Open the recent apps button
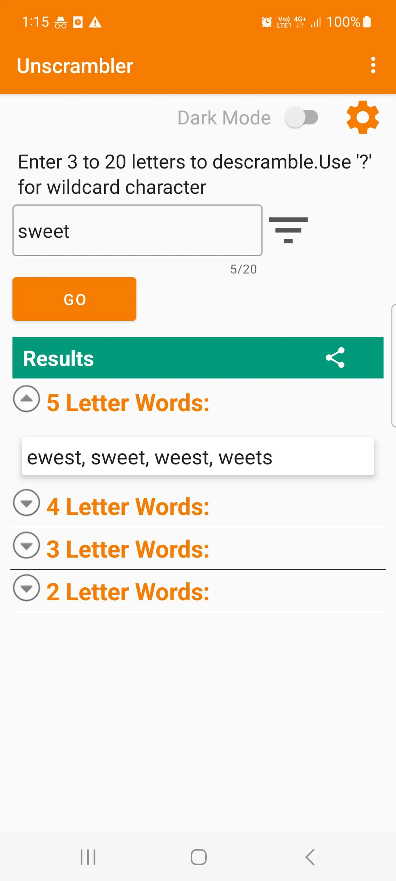This screenshot has height=881, width=396. [88, 858]
